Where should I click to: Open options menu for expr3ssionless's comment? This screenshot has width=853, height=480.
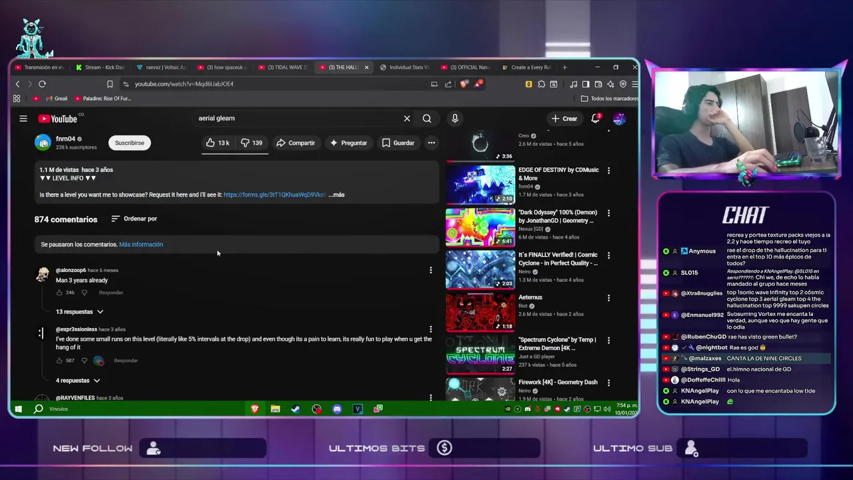pyautogui.click(x=430, y=329)
